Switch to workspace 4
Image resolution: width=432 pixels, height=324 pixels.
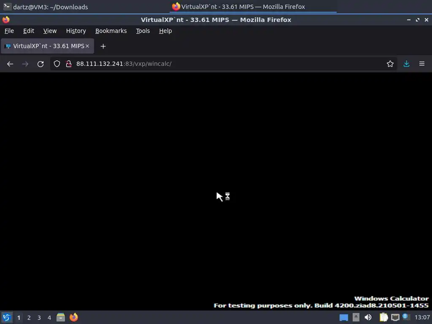49,318
